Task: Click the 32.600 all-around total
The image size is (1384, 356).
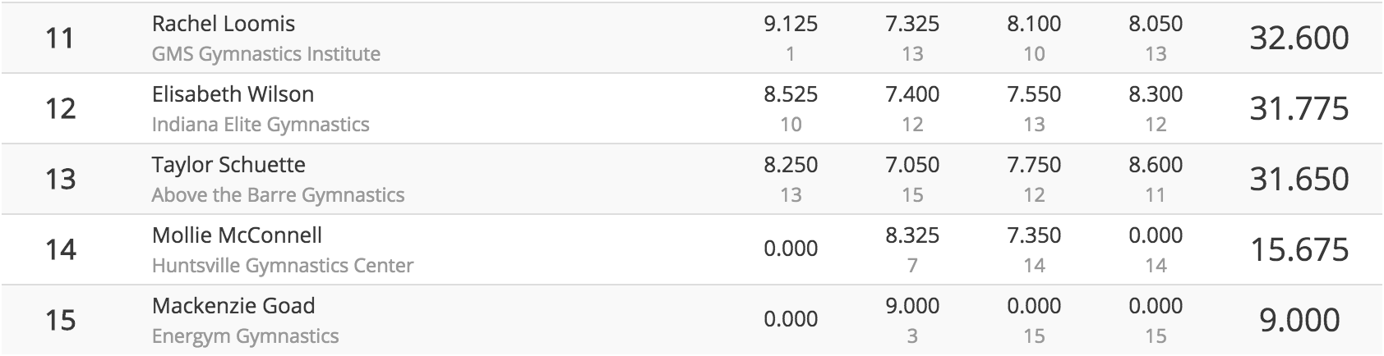Action: click(x=1299, y=39)
